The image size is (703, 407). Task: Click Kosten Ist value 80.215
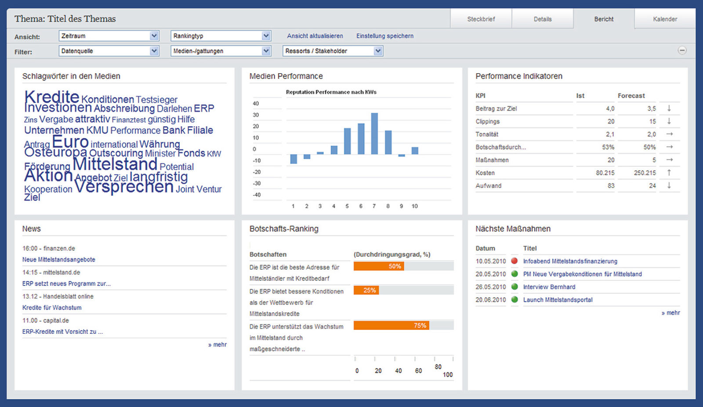605,173
